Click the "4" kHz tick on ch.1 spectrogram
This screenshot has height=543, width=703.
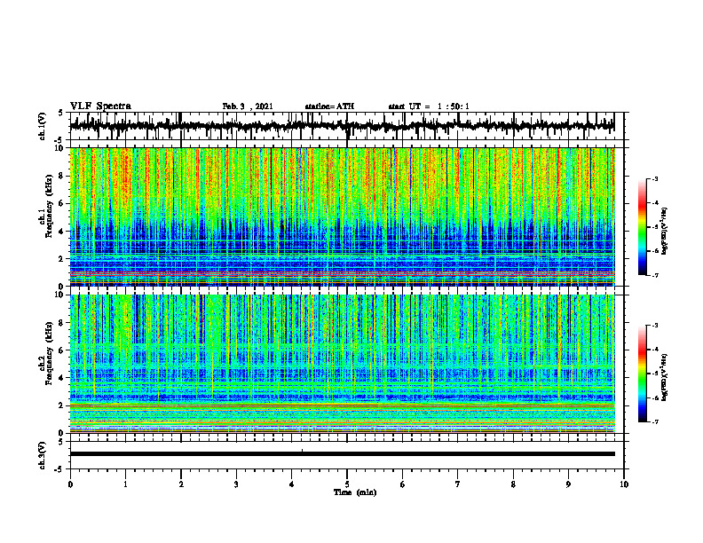62,232
